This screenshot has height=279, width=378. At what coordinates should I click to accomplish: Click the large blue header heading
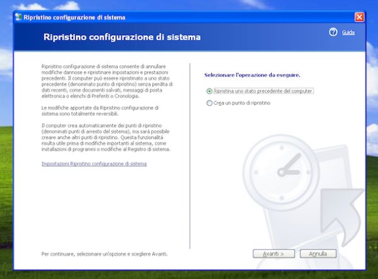122,37
